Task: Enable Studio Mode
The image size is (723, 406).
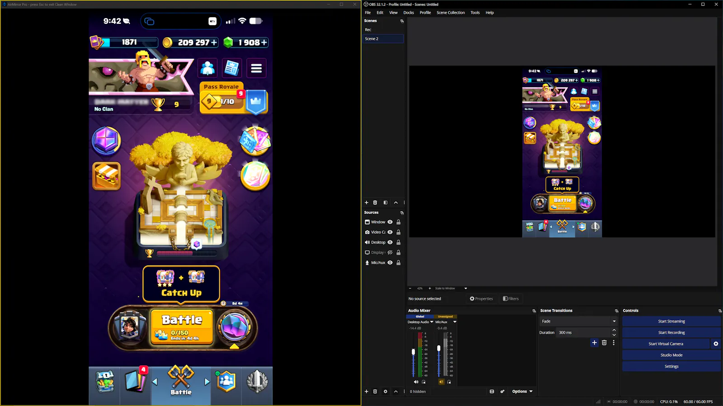Action: 671,355
